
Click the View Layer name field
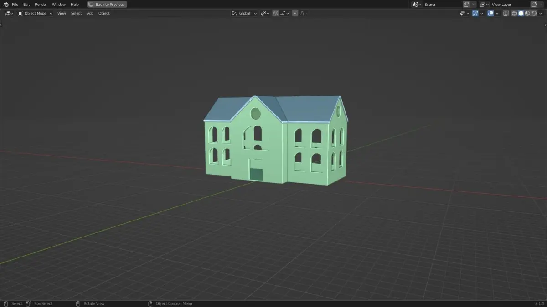(x=510, y=5)
